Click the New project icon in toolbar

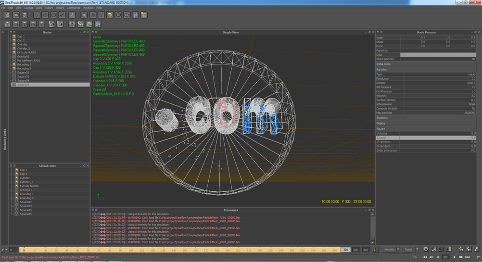point(7,15)
